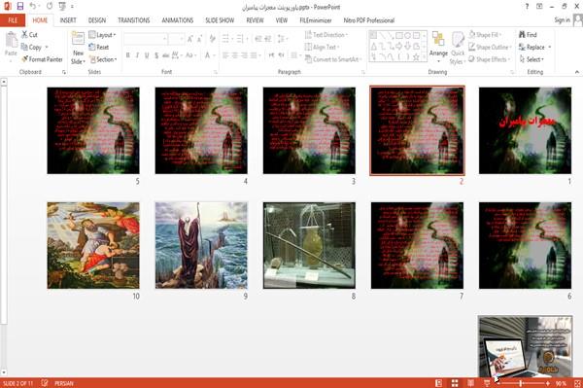
Task: Click the scrollbar up arrow
Action: [x=4, y=82]
